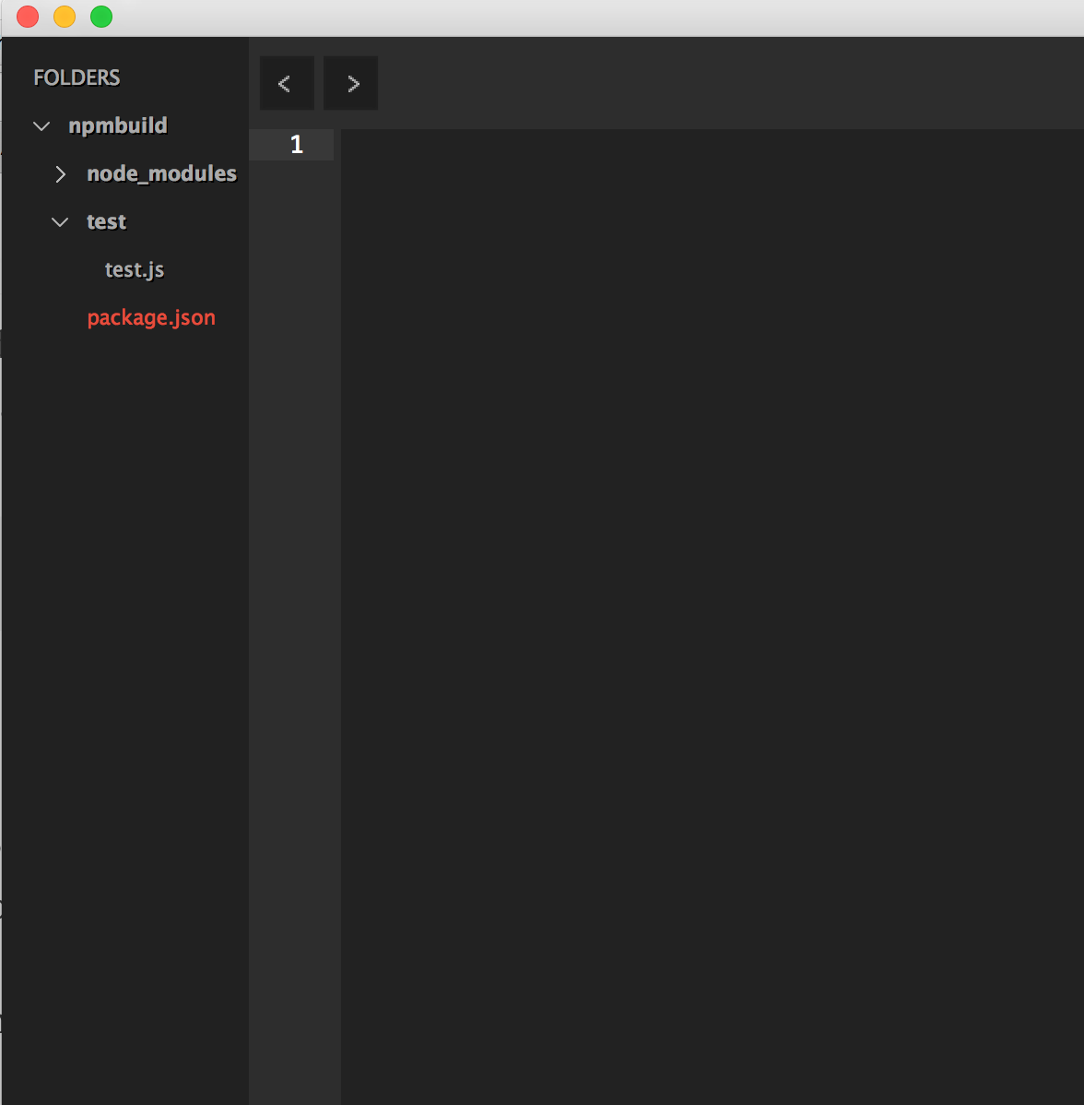The height and width of the screenshot is (1105, 1084).
Task: Collapse the npmbuild folder chevron
Action: point(41,126)
